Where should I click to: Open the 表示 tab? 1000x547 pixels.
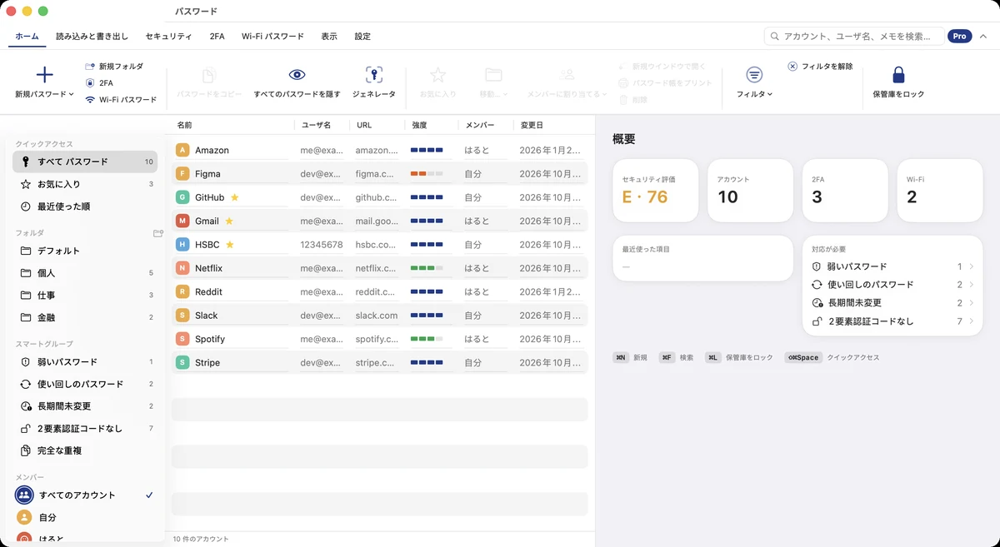(x=329, y=37)
